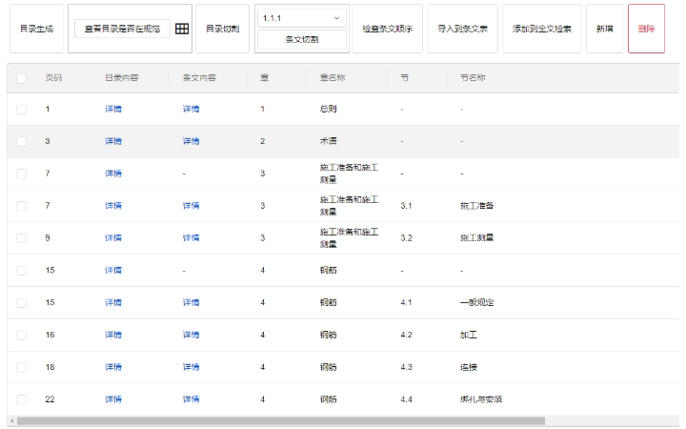Screen dimensions: 686x429
Task: Click the 术语 chapter name cell
Action: point(328,141)
